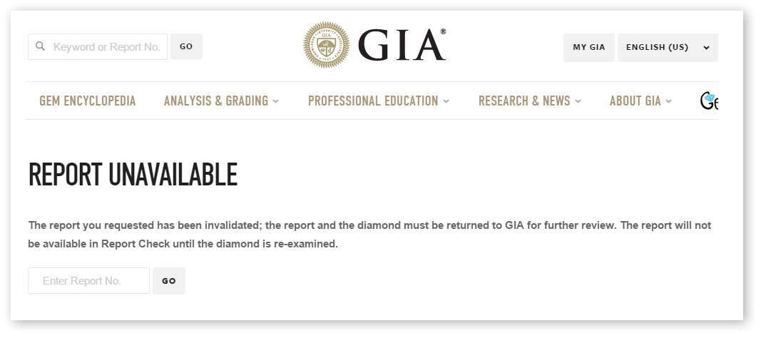This screenshot has width=761, height=338.
Task: Focus the Enter Report No. input field
Action: point(89,281)
